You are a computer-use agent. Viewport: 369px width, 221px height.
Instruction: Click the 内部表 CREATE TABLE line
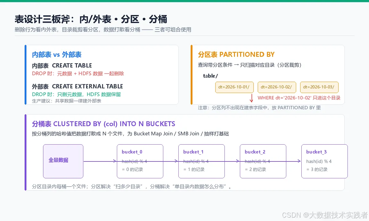click(62, 66)
